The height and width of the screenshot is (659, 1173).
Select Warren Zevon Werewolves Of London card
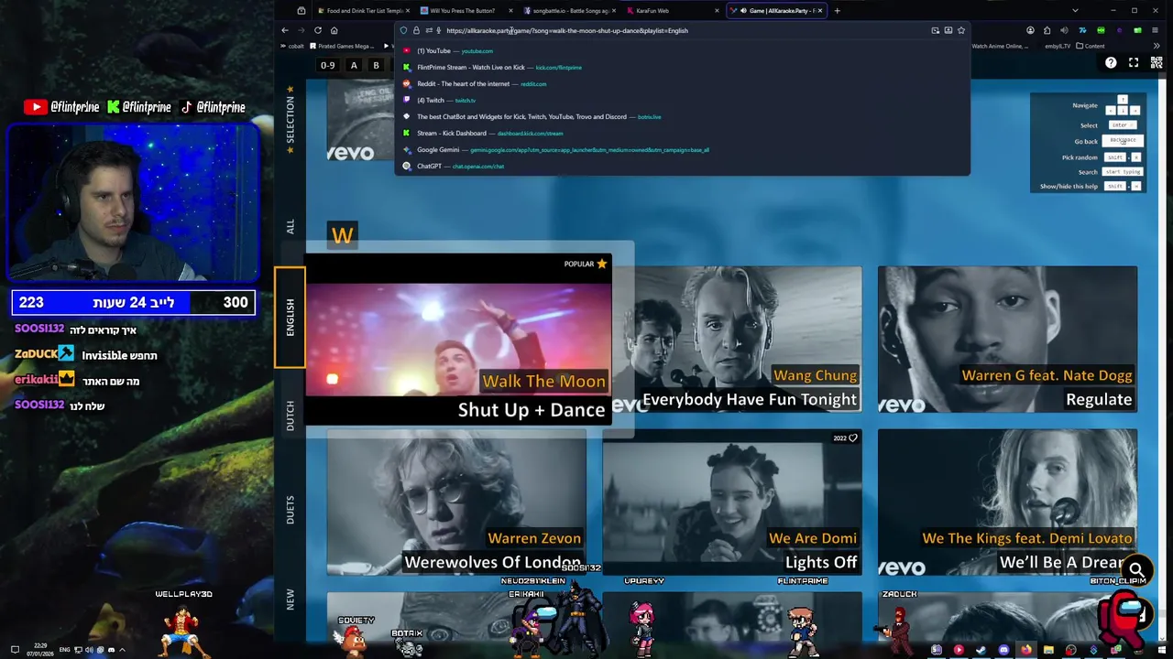(x=456, y=502)
